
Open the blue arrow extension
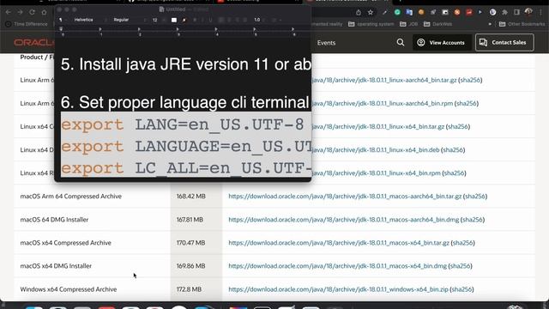pyautogui.click(x=480, y=12)
